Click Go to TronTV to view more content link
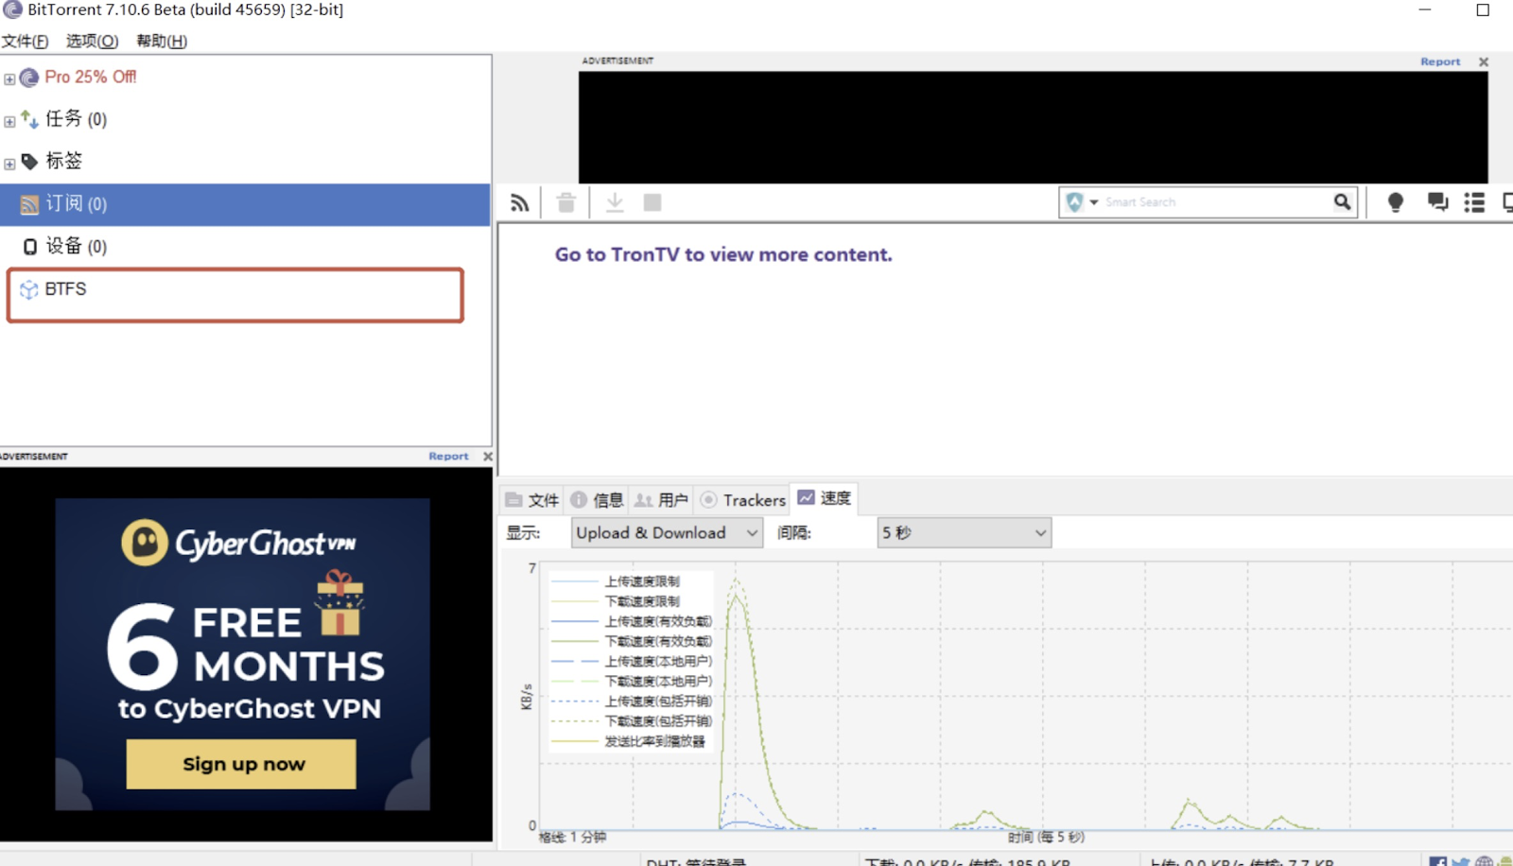Screen dimensions: 1513x866 click(x=723, y=254)
